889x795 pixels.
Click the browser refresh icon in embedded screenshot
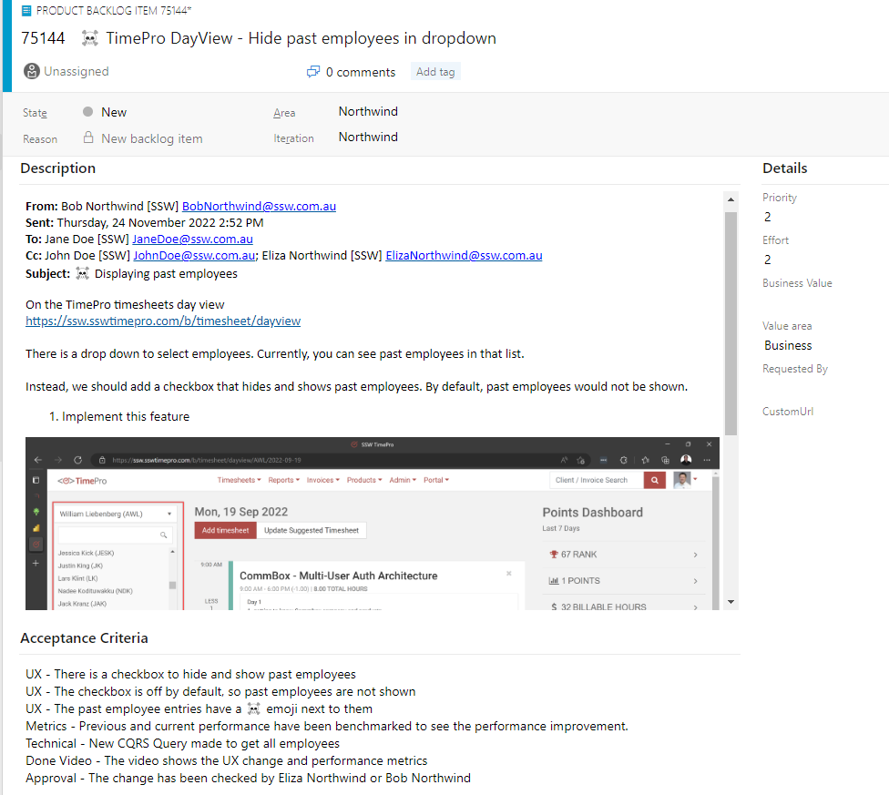coord(77,460)
